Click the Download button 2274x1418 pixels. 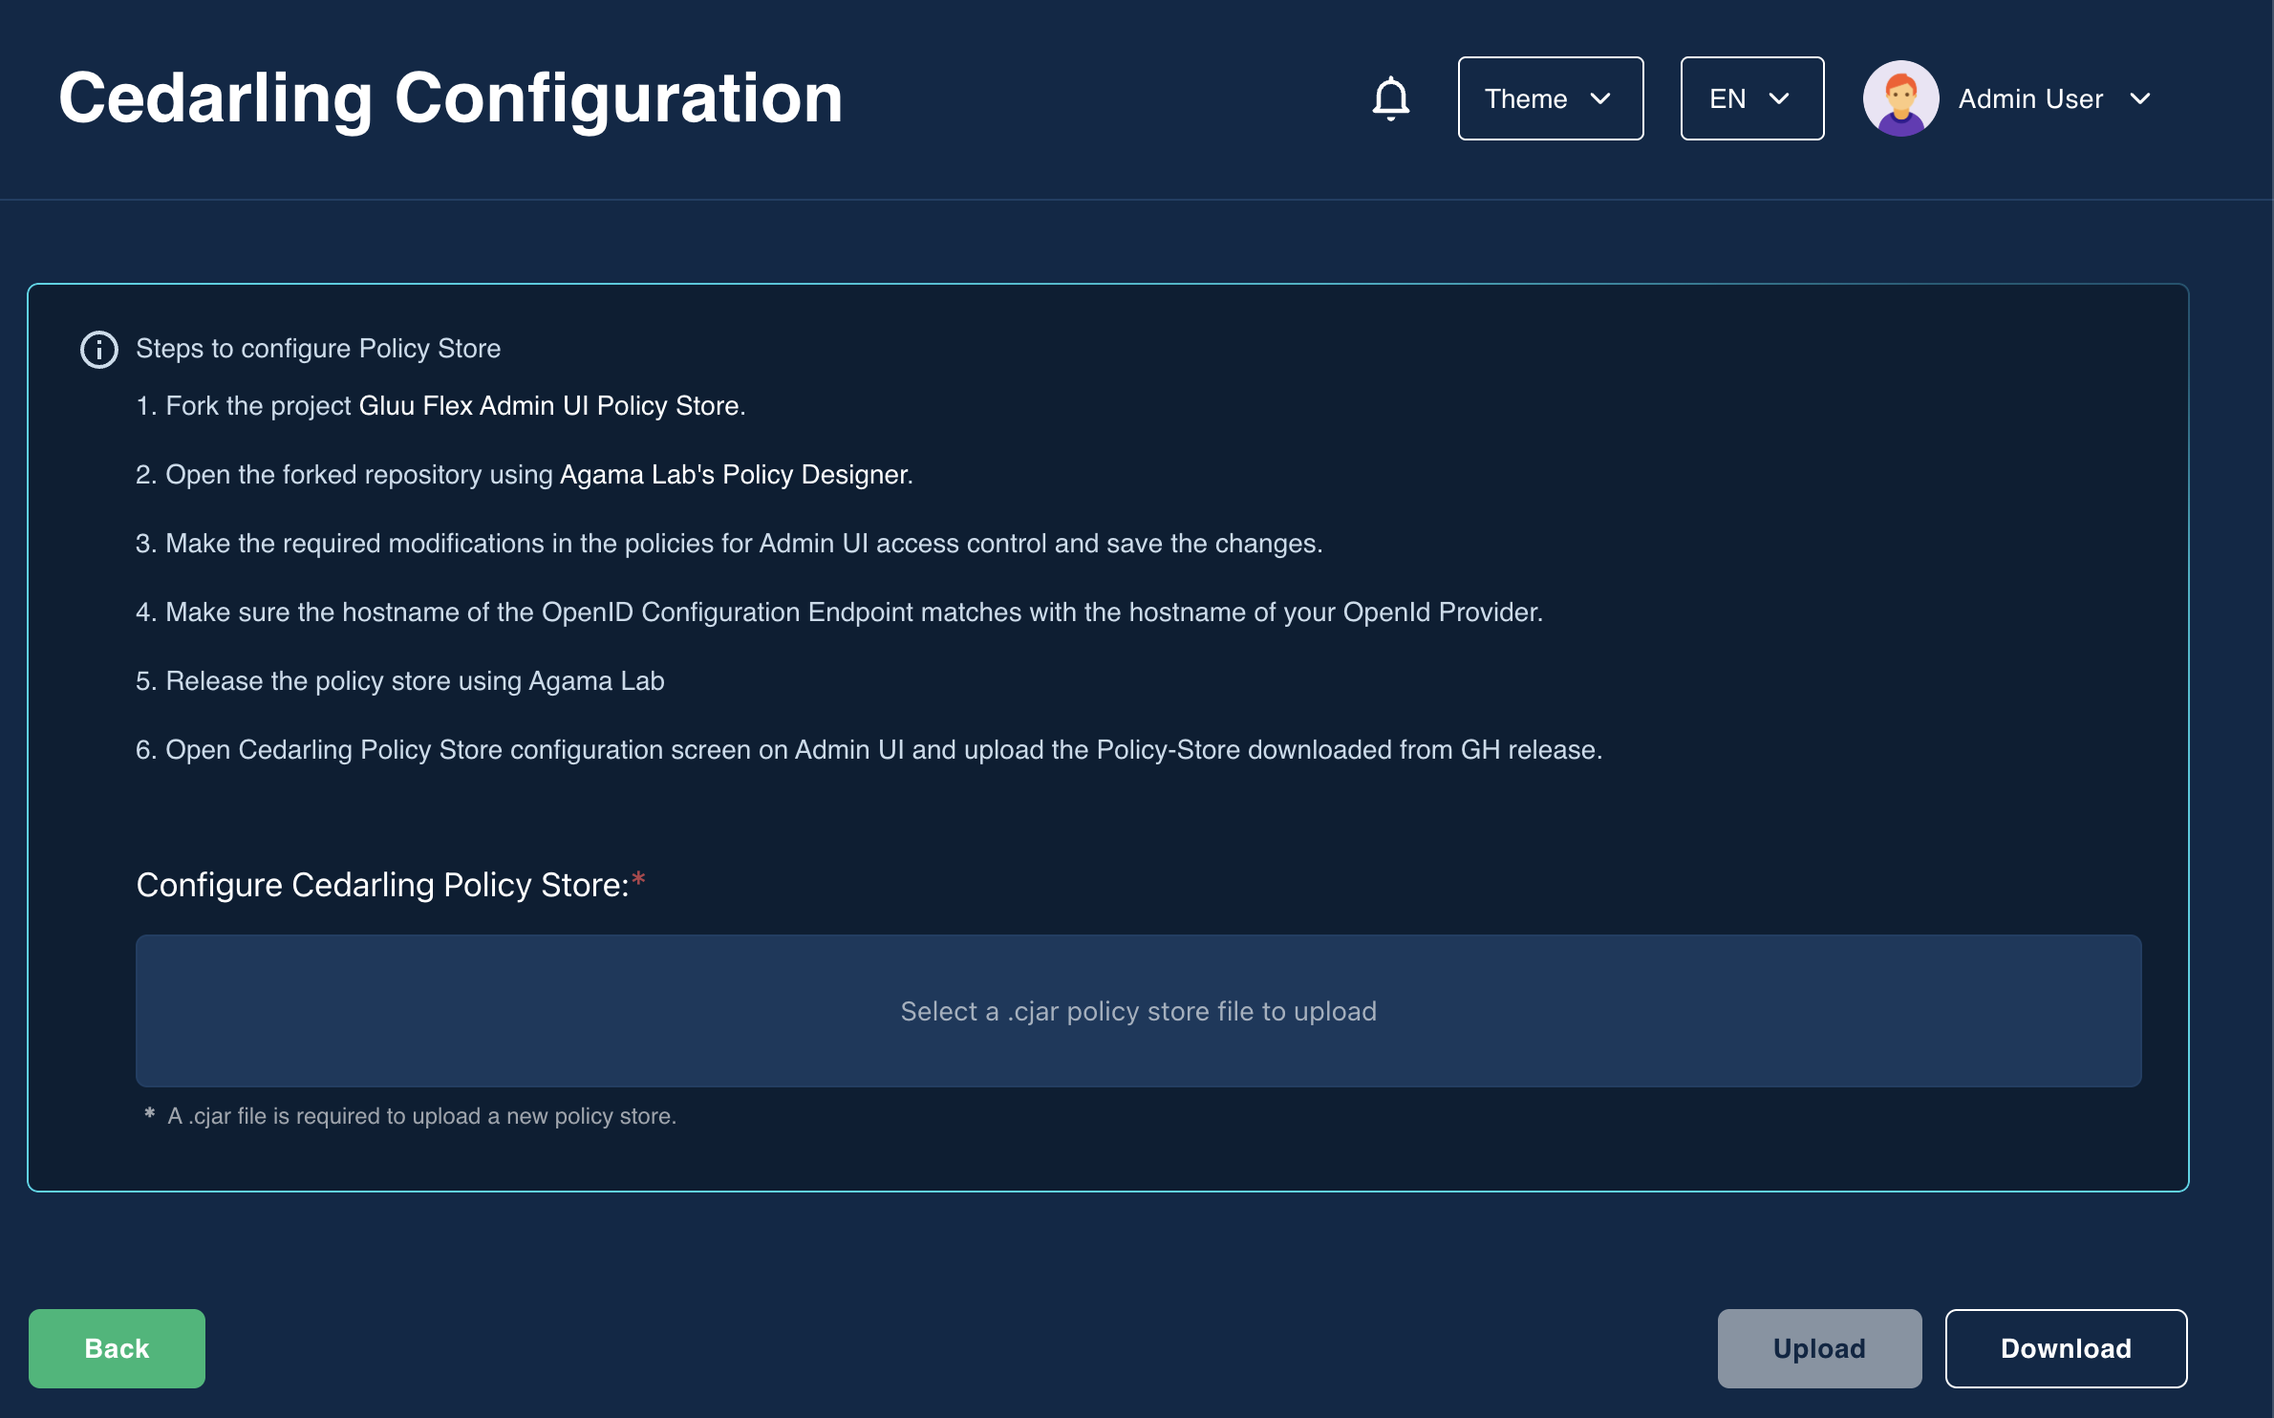point(2066,1348)
